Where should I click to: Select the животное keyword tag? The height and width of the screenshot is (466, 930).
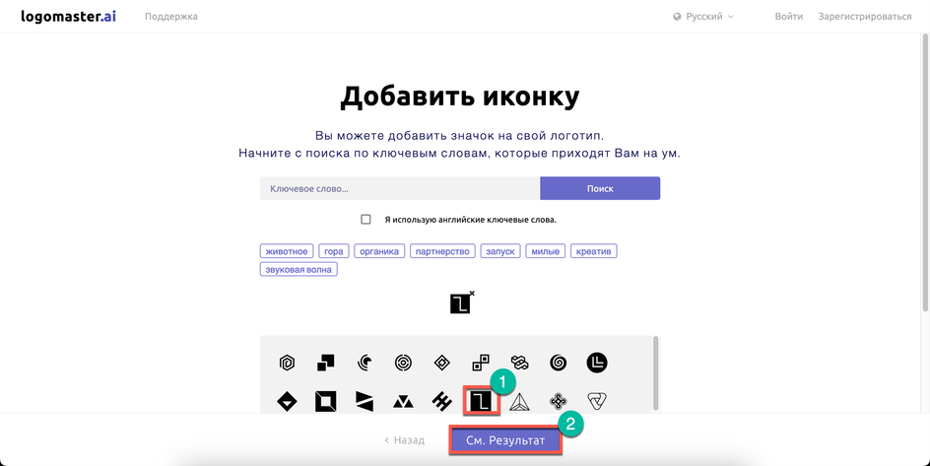287,251
